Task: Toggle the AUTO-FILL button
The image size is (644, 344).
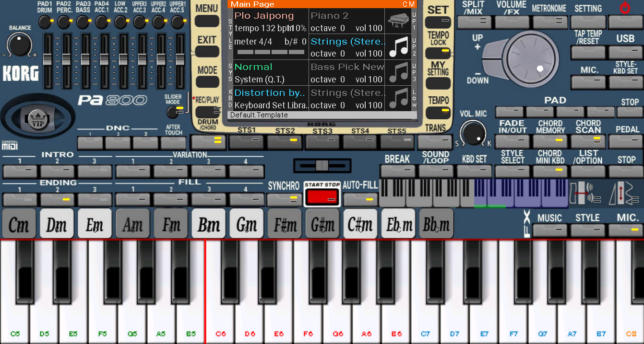Action: 360,199
